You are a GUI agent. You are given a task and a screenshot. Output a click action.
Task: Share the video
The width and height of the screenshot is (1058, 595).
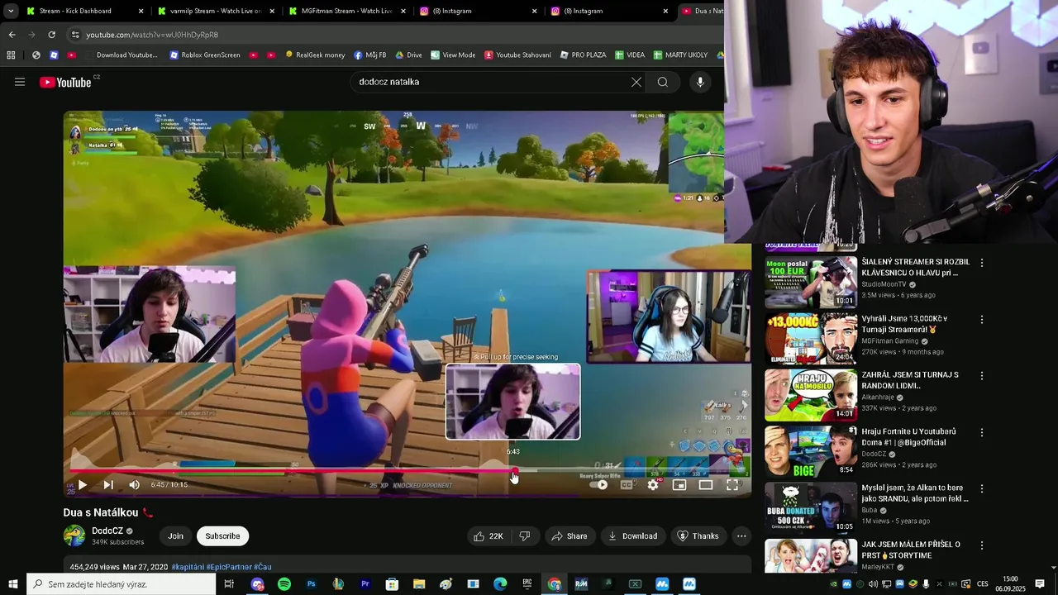point(570,536)
